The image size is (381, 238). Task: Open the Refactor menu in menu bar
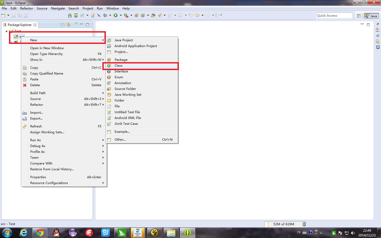(x=26, y=8)
